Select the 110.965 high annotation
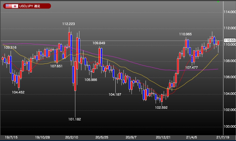 pyautogui.click(x=185, y=34)
